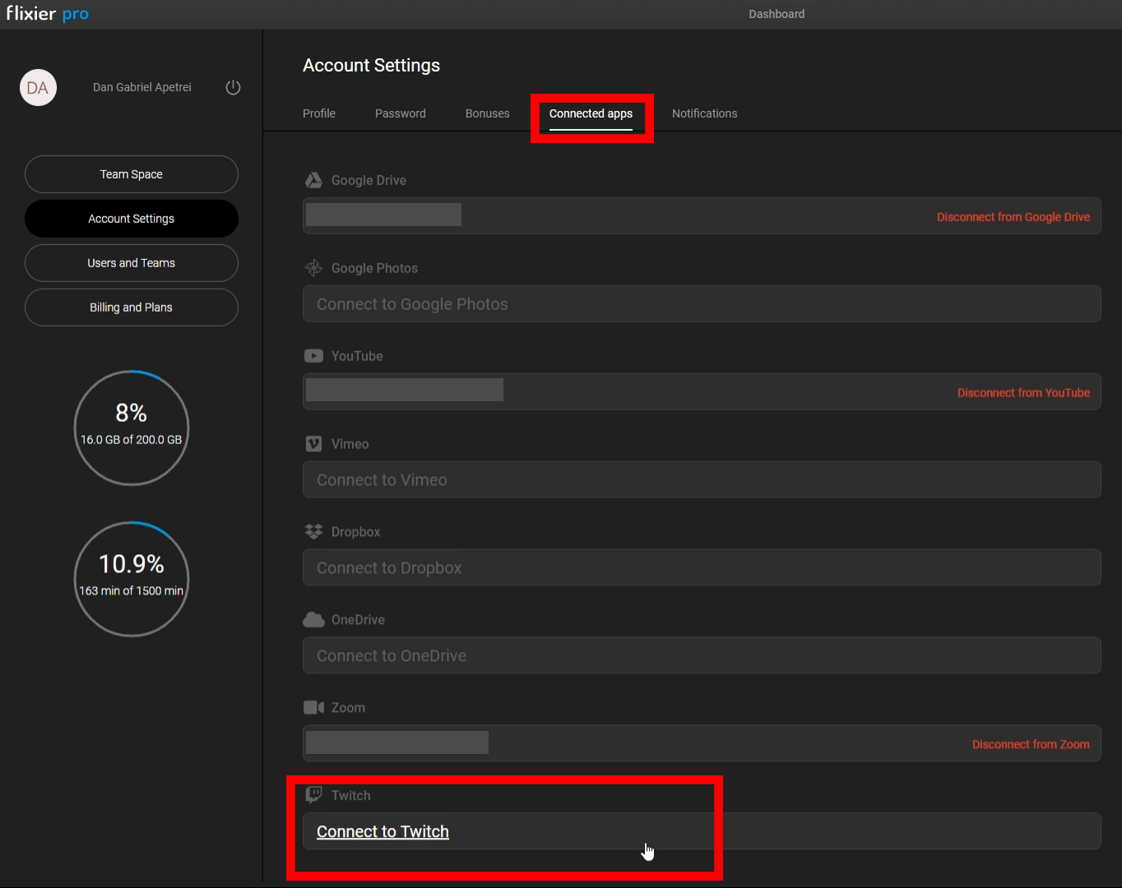Click the Google Photos pinwheel icon
Image resolution: width=1122 pixels, height=888 pixels.
coord(313,268)
